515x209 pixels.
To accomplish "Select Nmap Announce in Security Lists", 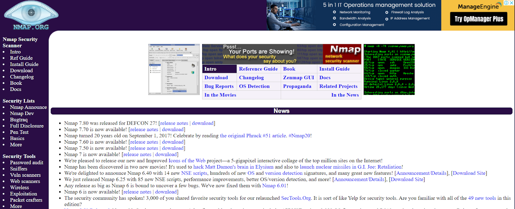I will point(28,107).
